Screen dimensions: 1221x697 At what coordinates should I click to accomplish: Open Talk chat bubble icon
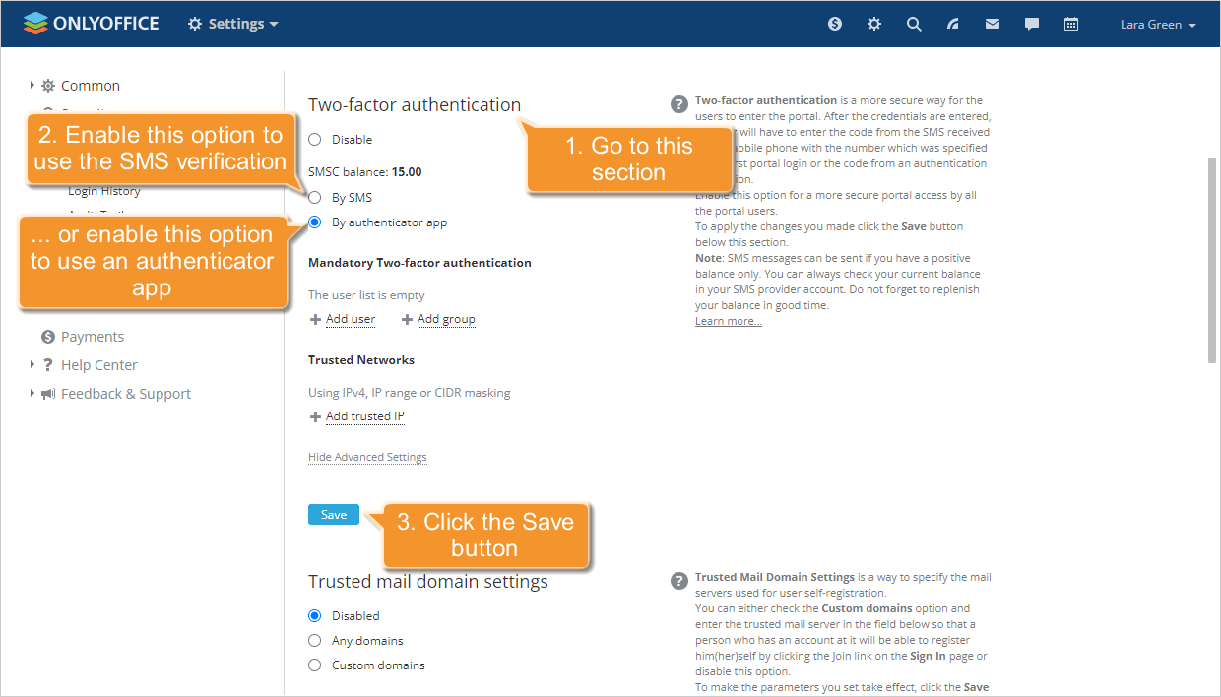pyautogui.click(x=1032, y=24)
